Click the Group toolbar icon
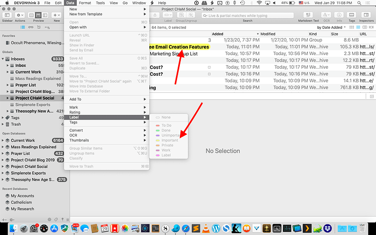The height and width of the screenshot is (235, 376). 181,15
